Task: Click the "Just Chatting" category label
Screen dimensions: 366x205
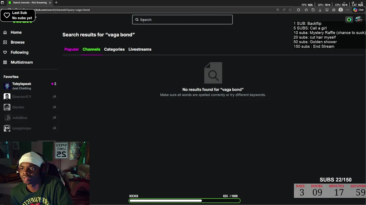Action: pos(21,89)
